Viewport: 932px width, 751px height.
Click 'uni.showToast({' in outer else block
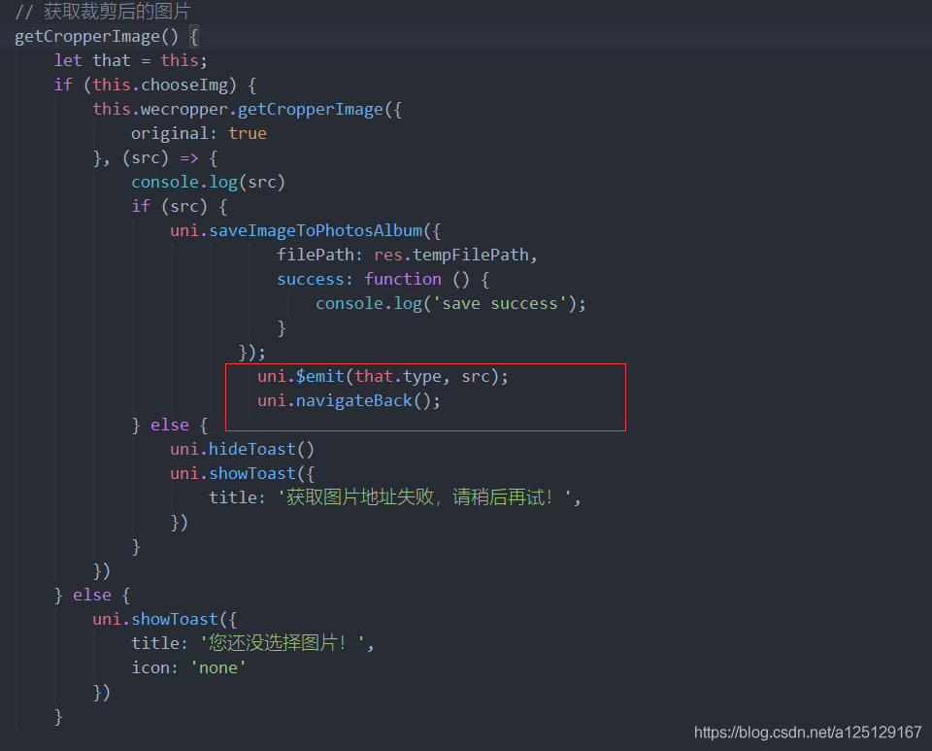tap(165, 620)
